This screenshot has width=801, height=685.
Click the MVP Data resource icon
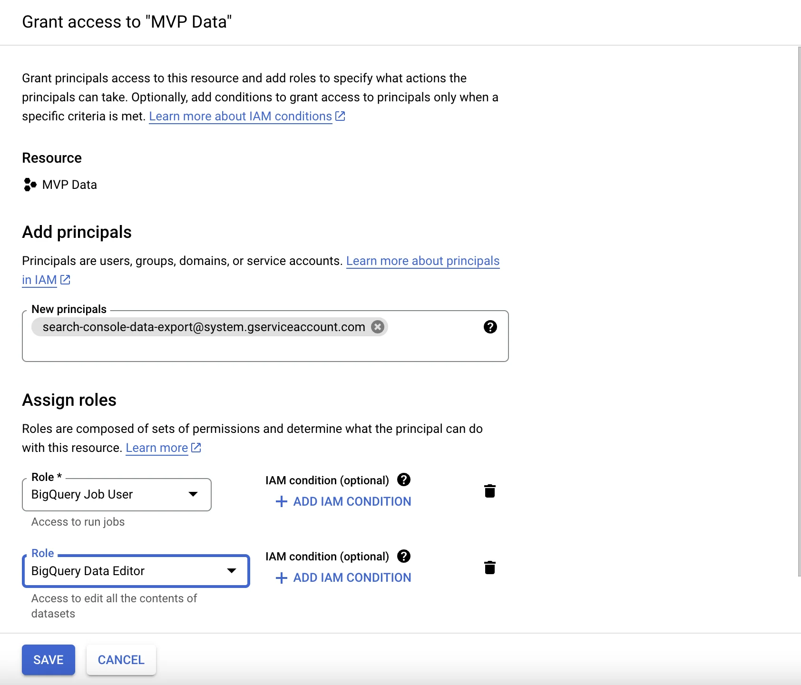coord(30,185)
